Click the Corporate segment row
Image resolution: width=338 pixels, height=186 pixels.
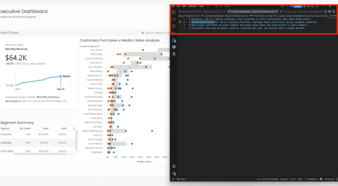click(38, 143)
